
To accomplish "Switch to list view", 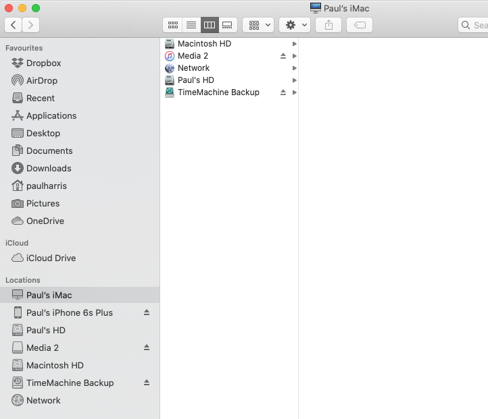I will (x=191, y=25).
